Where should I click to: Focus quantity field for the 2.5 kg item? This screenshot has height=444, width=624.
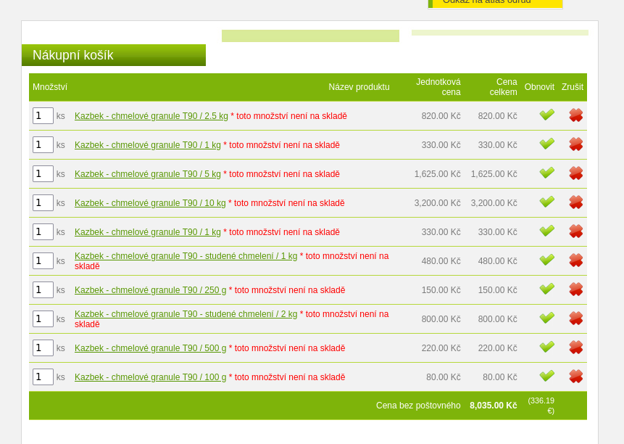(x=43, y=115)
